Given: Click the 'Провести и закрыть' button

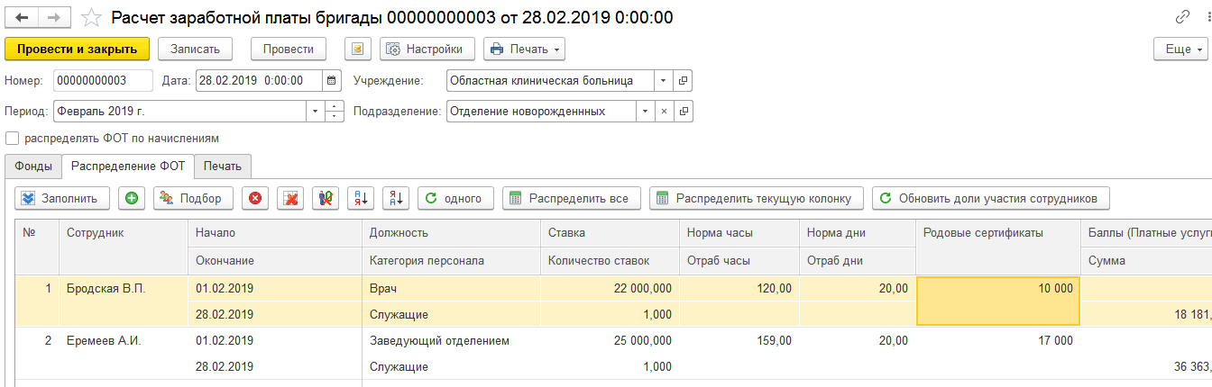Looking at the screenshot, I should click(x=77, y=49).
